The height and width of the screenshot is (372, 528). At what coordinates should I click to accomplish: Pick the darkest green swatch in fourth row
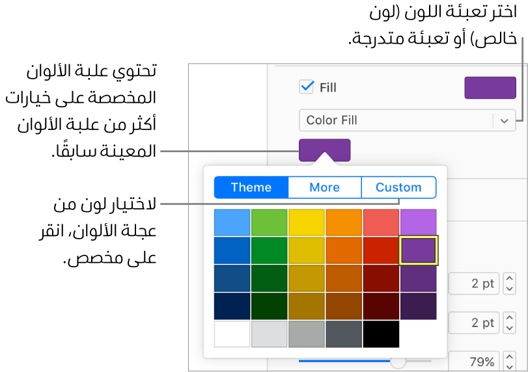270,306
